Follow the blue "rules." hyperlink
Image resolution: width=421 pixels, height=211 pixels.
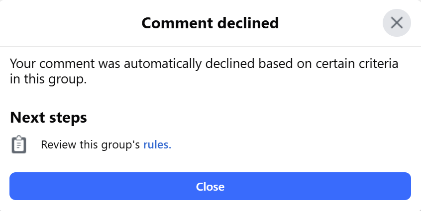(x=157, y=145)
